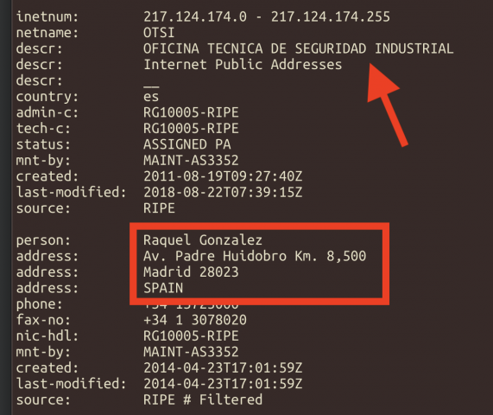Image resolution: width=493 pixels, height=415 pixels.
Task: Click tech-c handle RG10005-RIPE
Action: coord(191,129)
